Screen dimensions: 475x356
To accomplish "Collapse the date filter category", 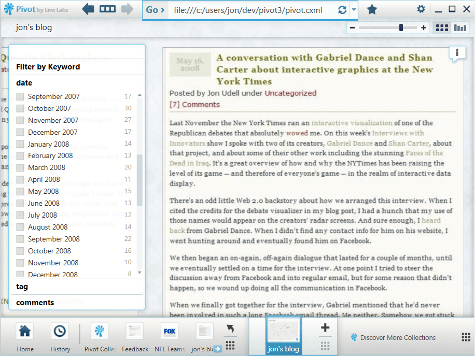I will click(x=24, y=83).
